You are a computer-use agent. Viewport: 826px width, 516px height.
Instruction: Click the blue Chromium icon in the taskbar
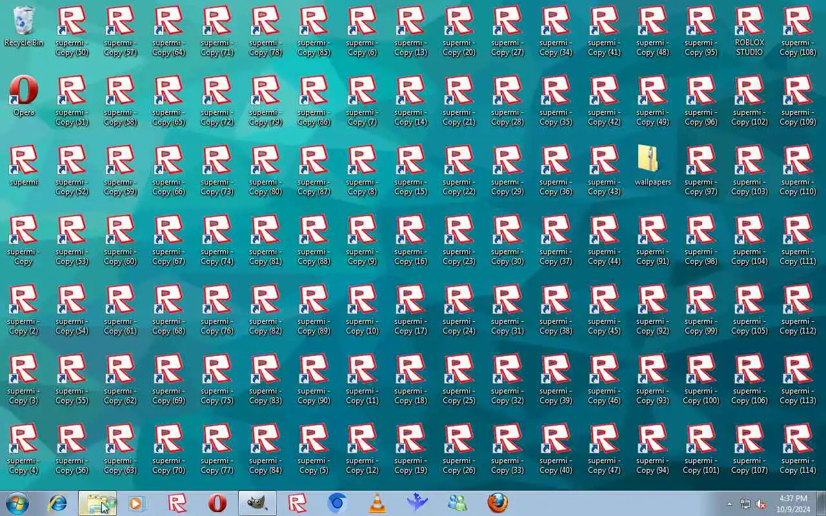coord(337,503)
